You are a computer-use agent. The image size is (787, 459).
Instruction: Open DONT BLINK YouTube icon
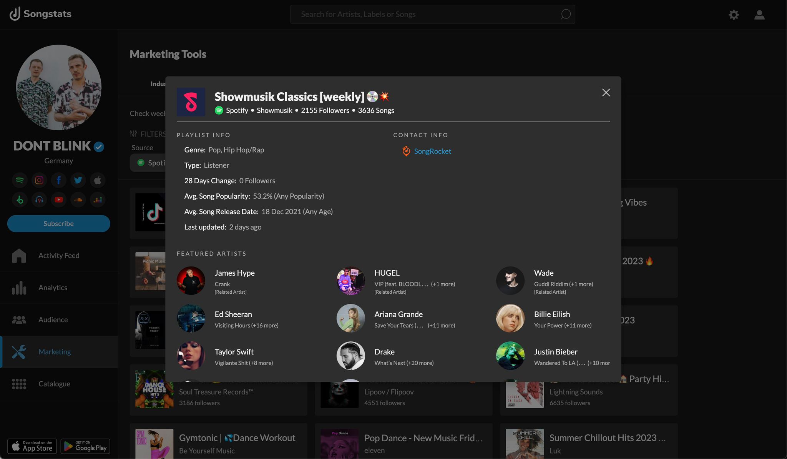click(59, 200)
